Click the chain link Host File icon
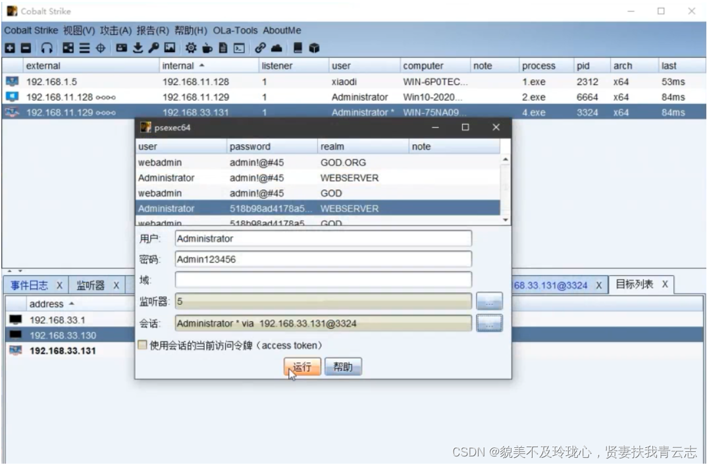The width and height of the screenshot is (707, 465). click(260, 48)
